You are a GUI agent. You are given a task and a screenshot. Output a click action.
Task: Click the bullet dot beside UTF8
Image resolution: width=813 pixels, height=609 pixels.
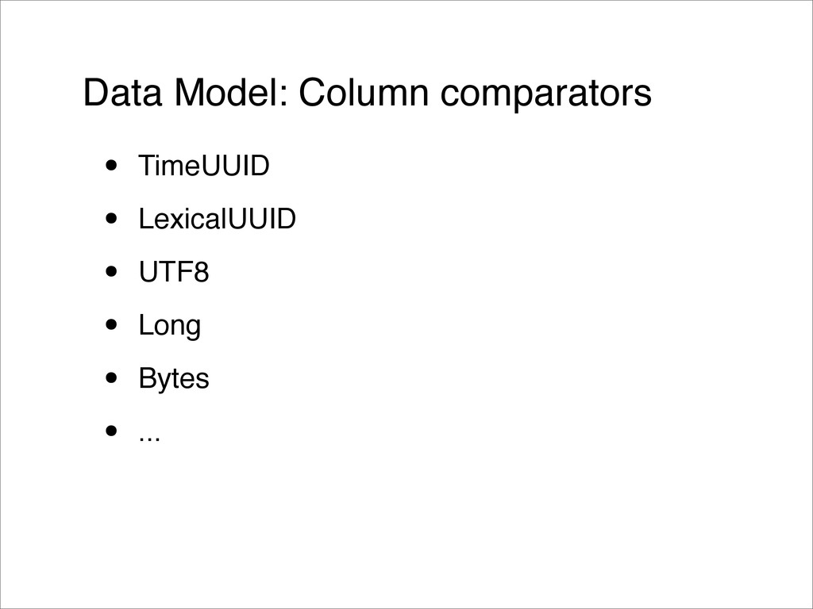(111, 272)
